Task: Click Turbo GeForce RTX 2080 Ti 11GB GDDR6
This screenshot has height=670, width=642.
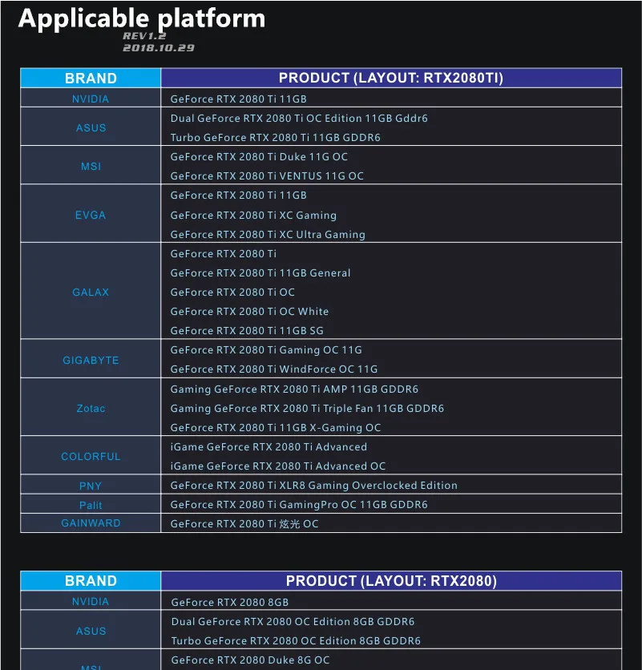Action: click(275, 138)
